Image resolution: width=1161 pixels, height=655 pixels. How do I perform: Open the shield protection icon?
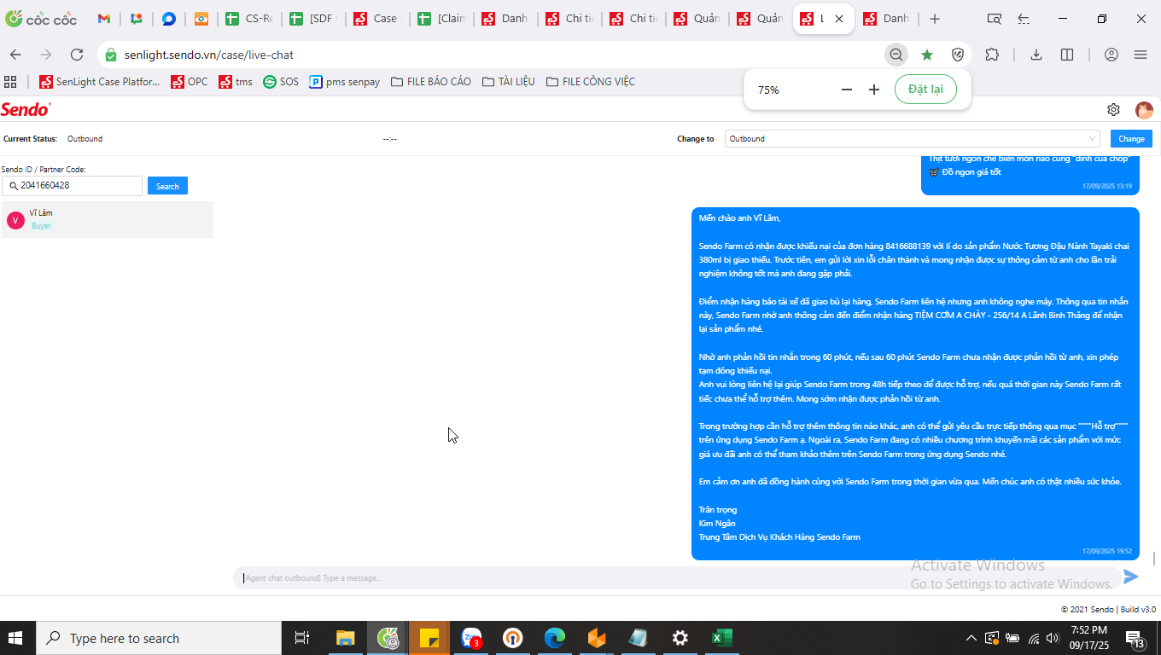click(x=958, y=55)
